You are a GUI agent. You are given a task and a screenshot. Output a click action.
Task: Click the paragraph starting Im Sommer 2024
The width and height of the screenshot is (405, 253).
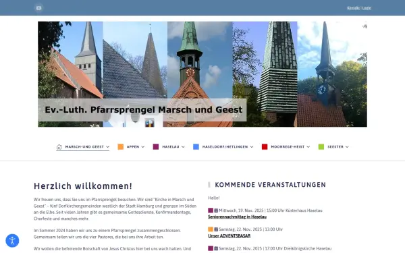pos(107,233)
